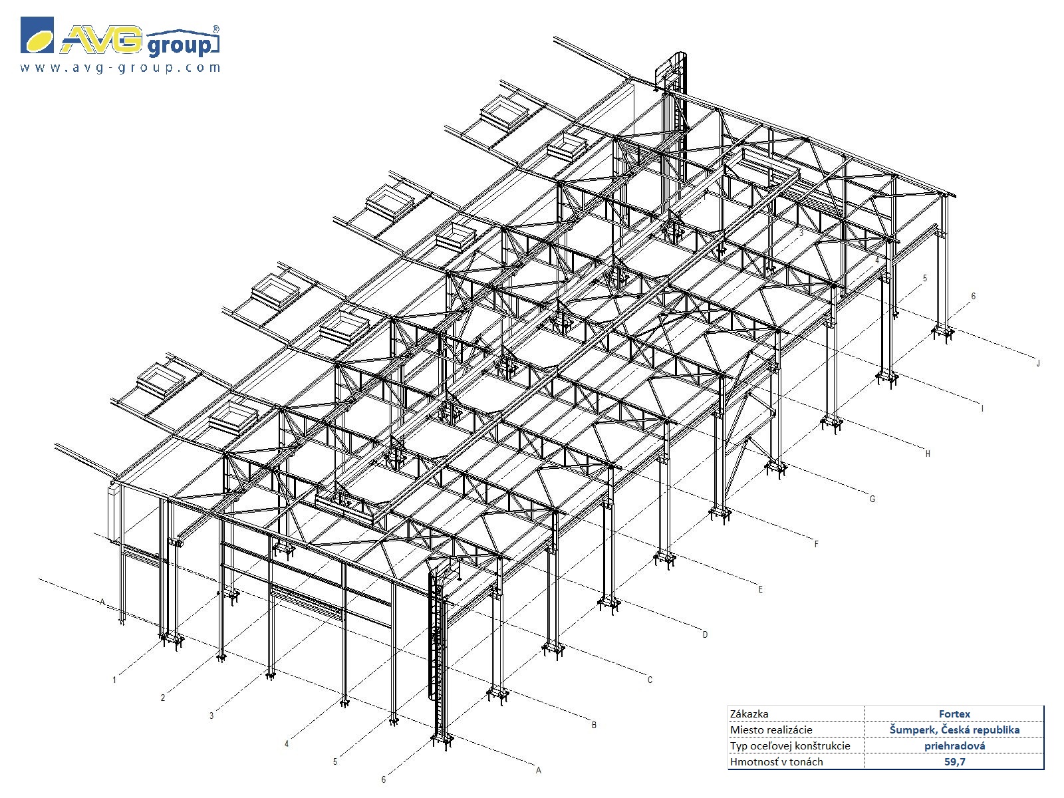Image resolution: width=1064 pixels, height=798 pixels.
Task: Click grid axis label "F"
Action: click(817, 545)
